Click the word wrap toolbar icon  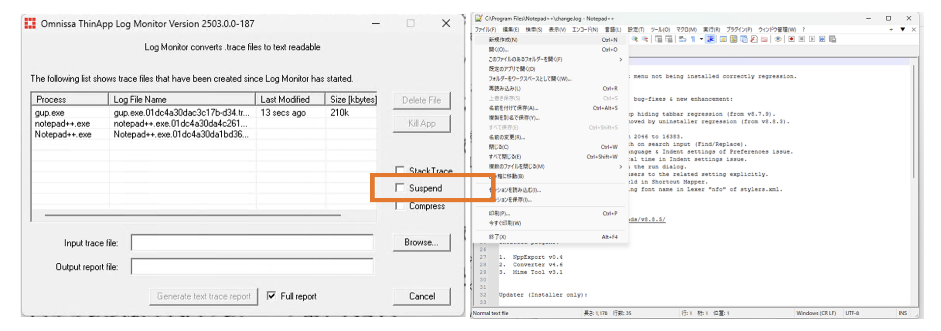(x=682, y=39)
